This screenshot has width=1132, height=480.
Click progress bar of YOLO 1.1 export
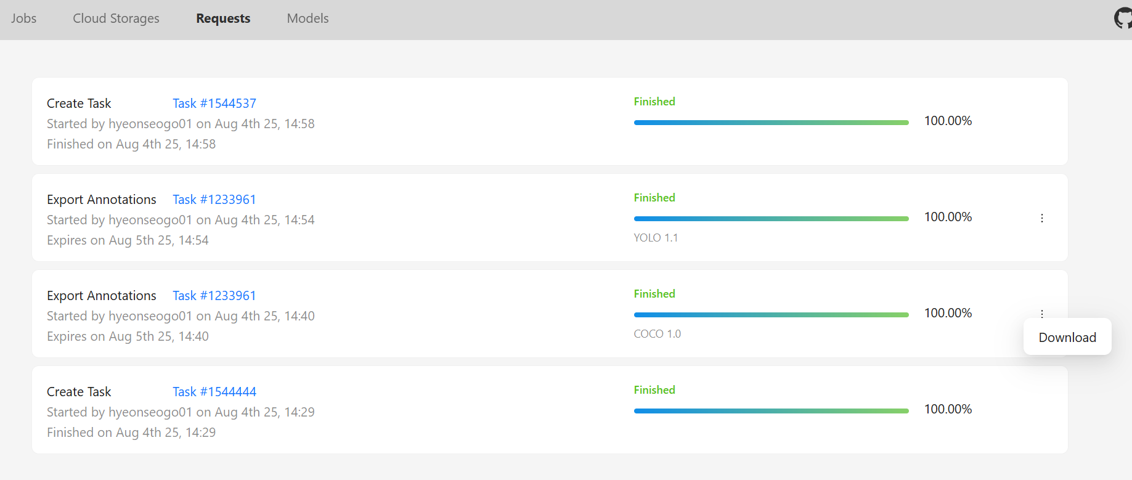[772, 219]
